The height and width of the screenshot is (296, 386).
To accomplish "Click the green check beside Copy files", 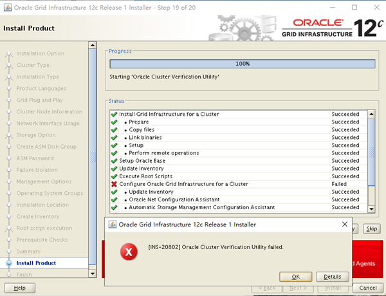I will [x=114, y=129].
